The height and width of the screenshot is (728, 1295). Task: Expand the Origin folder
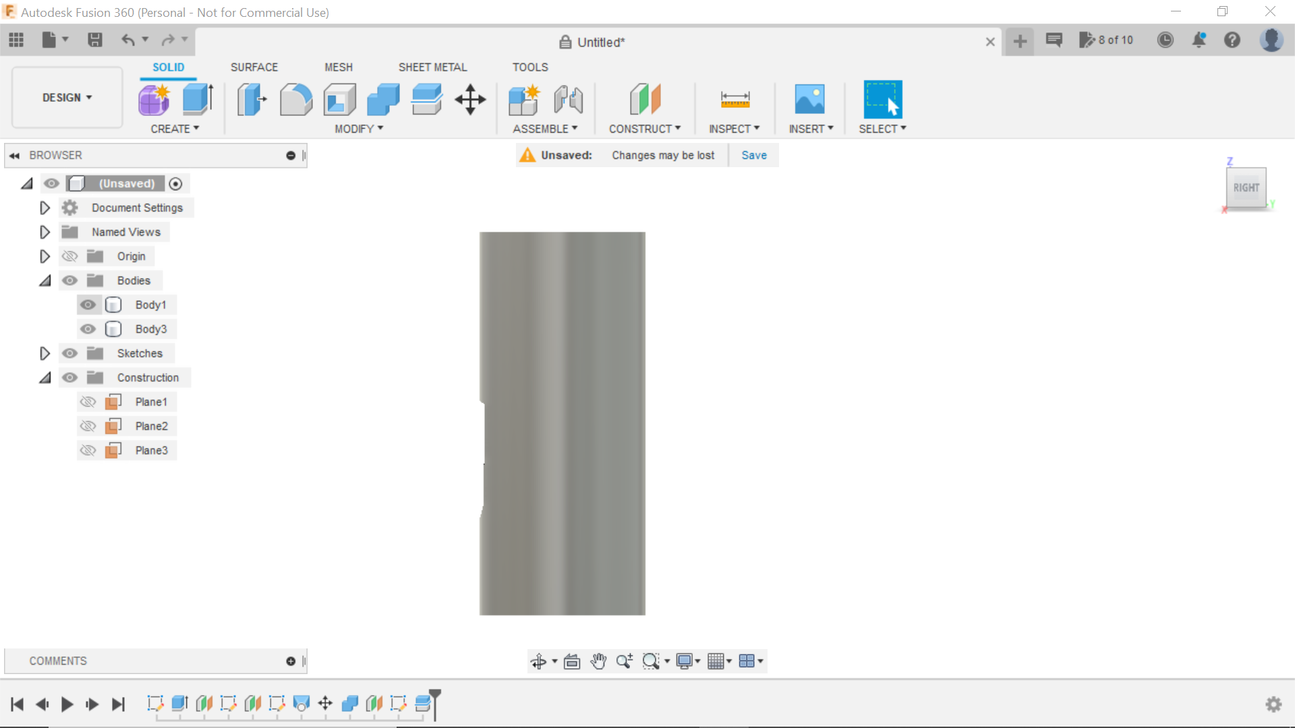click(x=45, y=256)
